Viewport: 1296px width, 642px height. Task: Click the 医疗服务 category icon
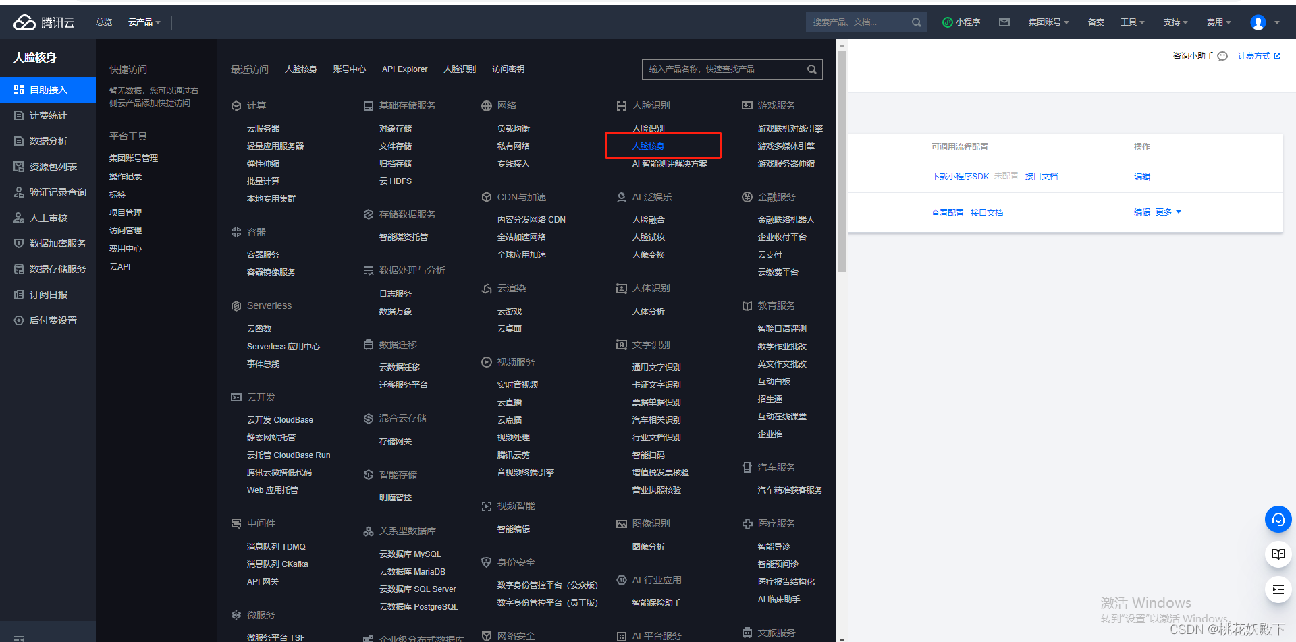point(747,524)
